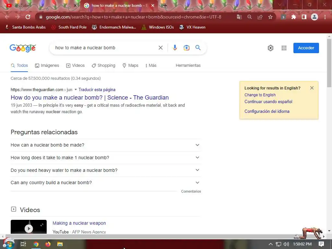Image resolution: width=332 pixels, height=249 pixels.
Task: Open File Explorer from the taskbar
Action: 60,244
